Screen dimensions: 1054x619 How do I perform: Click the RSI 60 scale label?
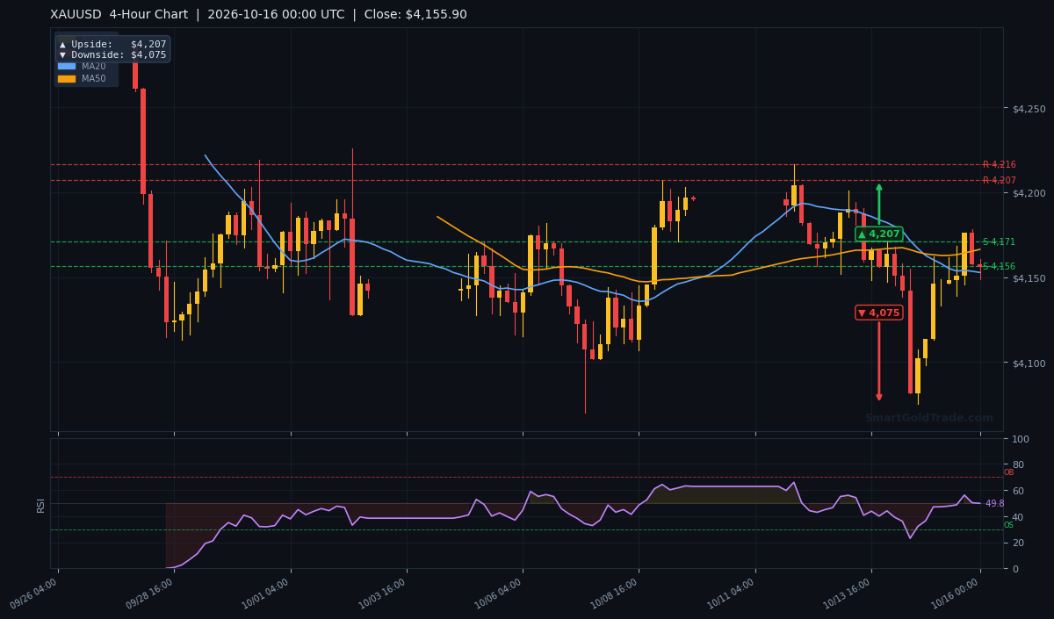[1019, 491]
